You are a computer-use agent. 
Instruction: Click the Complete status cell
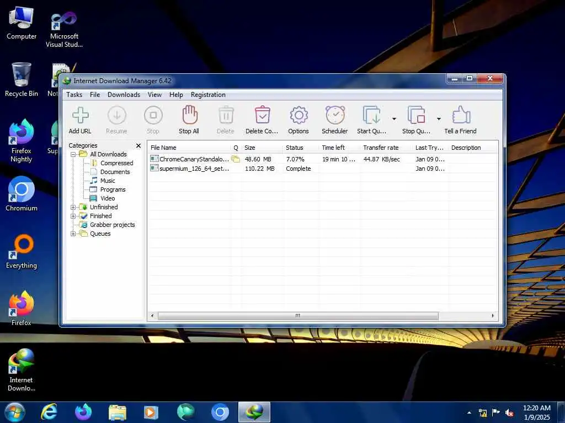[x=299, y=169]
